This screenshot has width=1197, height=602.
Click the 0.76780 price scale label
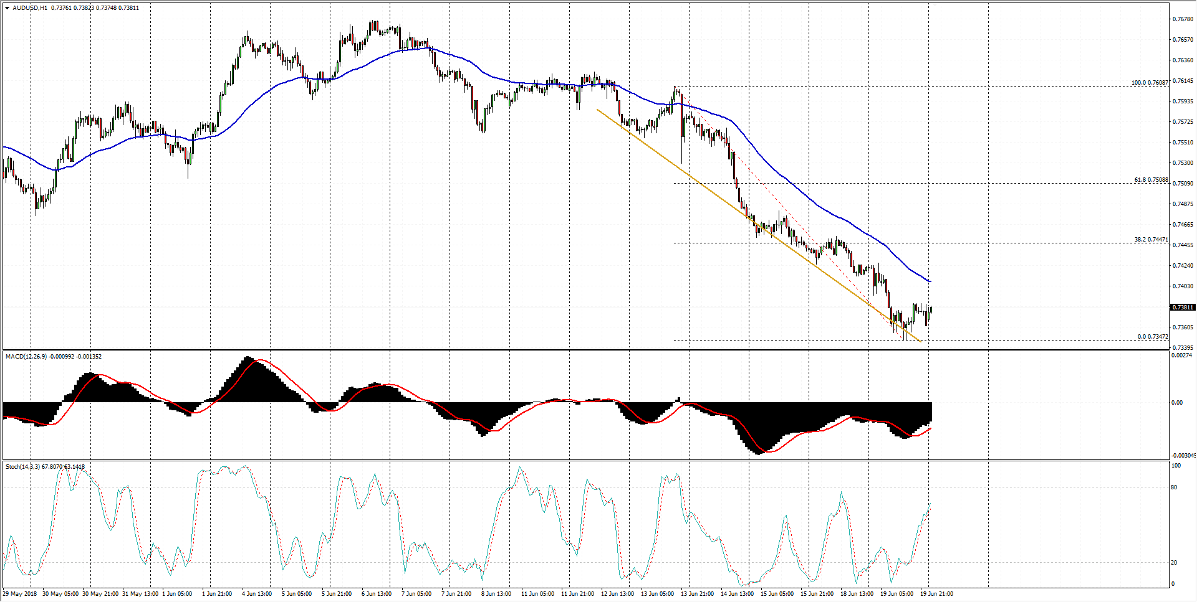[x=1183, y=19]
